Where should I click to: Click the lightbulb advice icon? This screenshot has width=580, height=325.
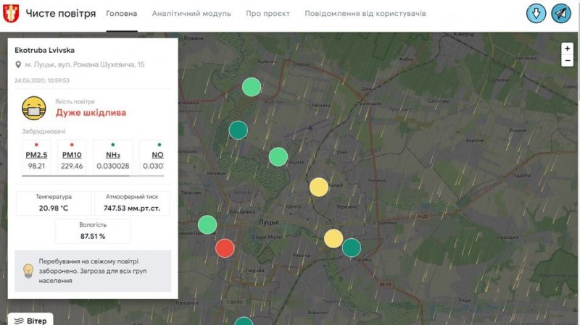pos(28,270)
